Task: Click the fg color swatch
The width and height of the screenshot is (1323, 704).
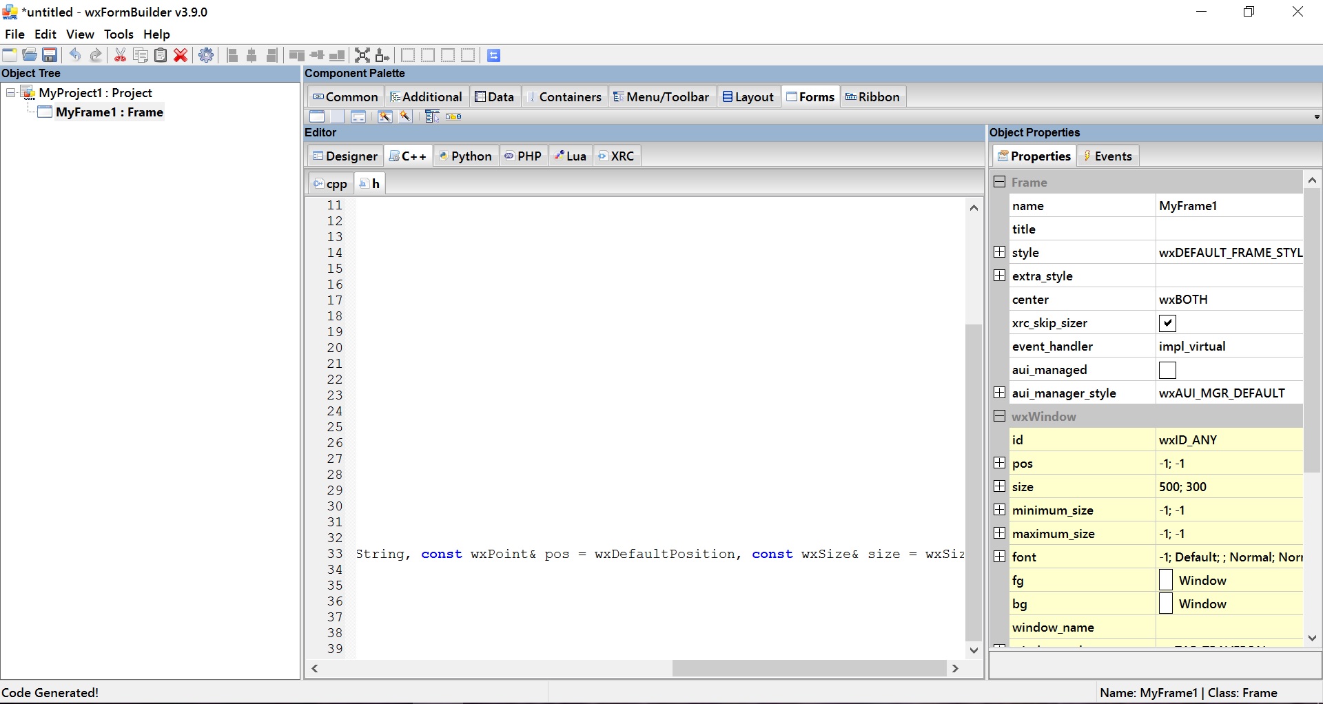Action: click(x=1166, y=580)
